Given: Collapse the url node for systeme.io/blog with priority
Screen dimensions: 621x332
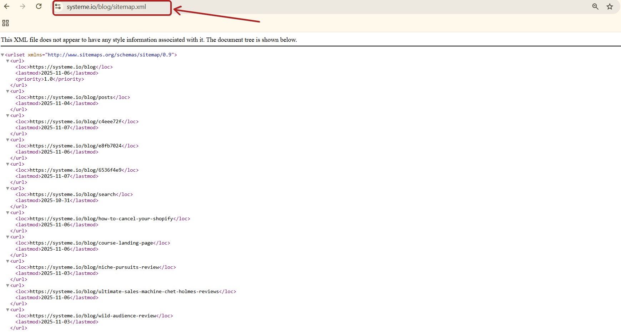Looking at the screenshot, I should 7,61.
